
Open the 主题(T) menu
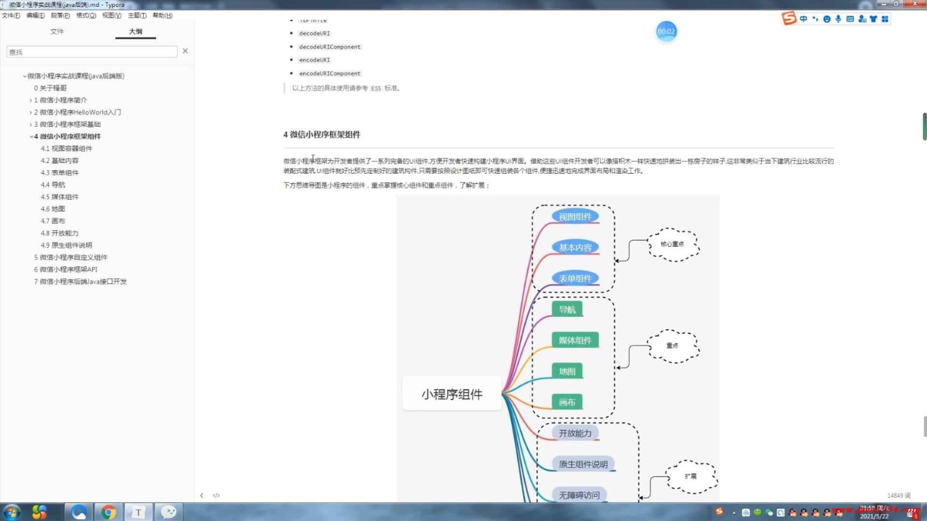[137, 15]
